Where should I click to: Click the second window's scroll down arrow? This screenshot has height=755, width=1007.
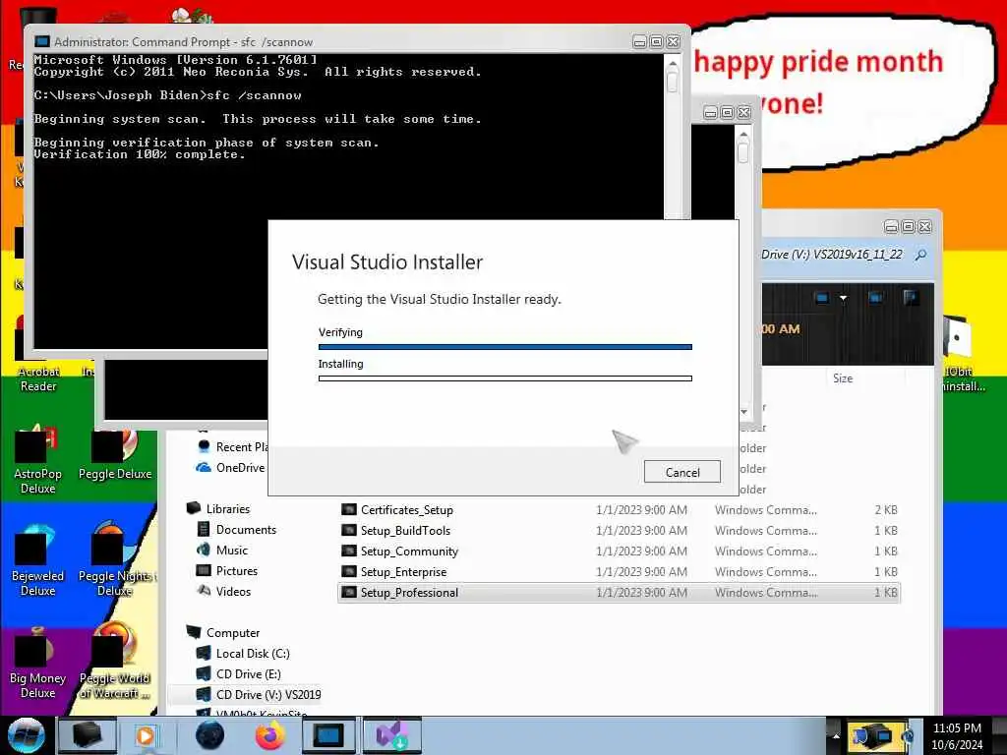pos(743,412)
